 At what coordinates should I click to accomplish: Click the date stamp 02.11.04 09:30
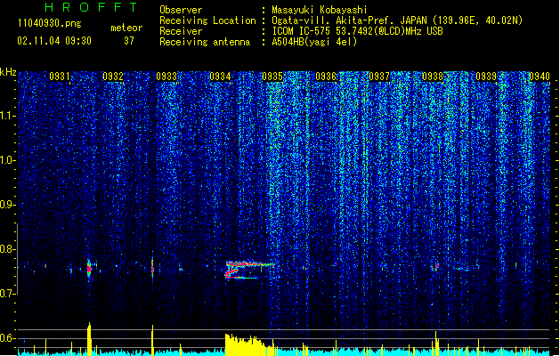tap(54, 41)
